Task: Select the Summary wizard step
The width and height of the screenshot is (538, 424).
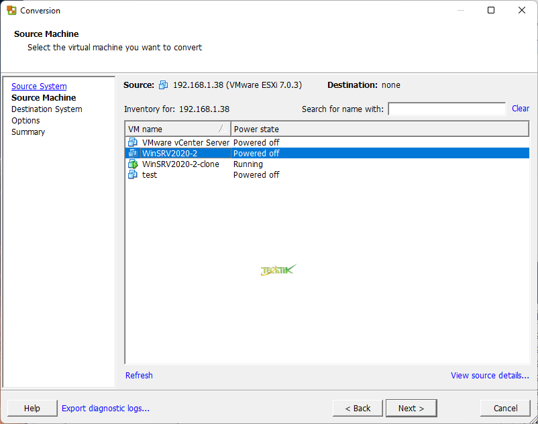Action: (x=28, y=131)
